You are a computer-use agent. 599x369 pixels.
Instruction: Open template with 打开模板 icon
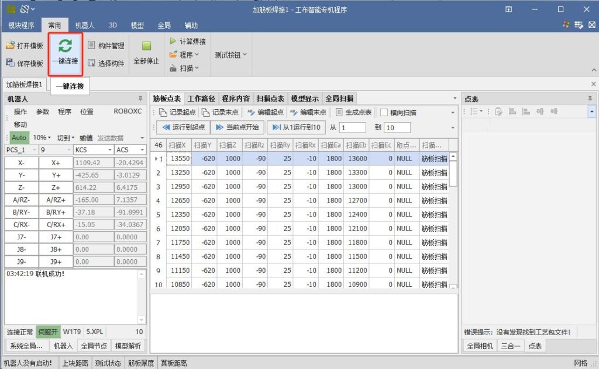11,46
